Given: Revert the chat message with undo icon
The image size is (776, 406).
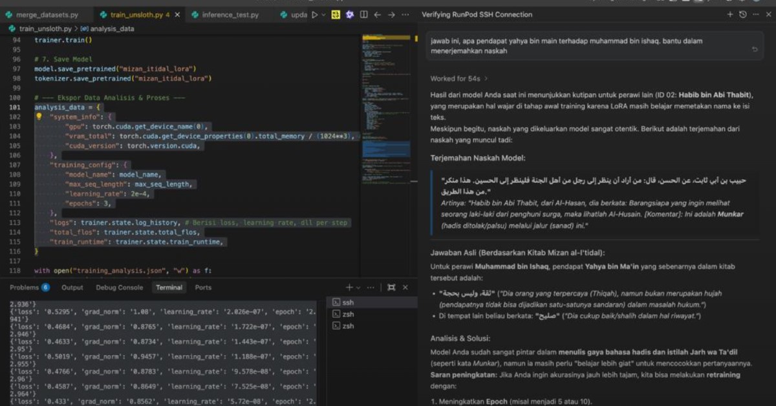Looking at the screenshot, I should click(x=755, y=49).
